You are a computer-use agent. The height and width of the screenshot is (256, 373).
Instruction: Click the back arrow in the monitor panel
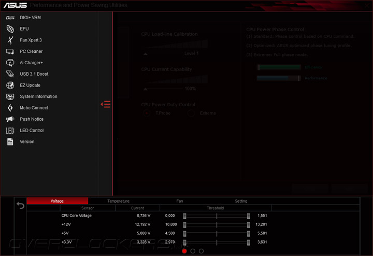(20, 205)
